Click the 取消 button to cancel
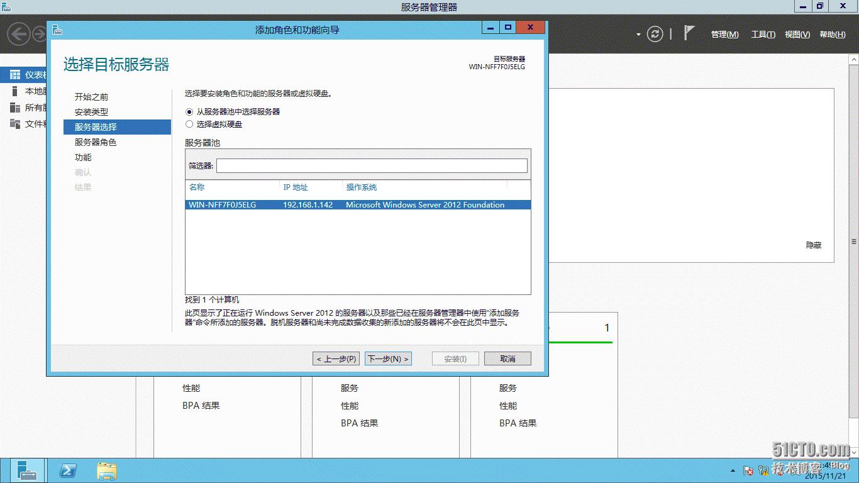859x483 pixels. pyautogui.click(x=507, y=358)
